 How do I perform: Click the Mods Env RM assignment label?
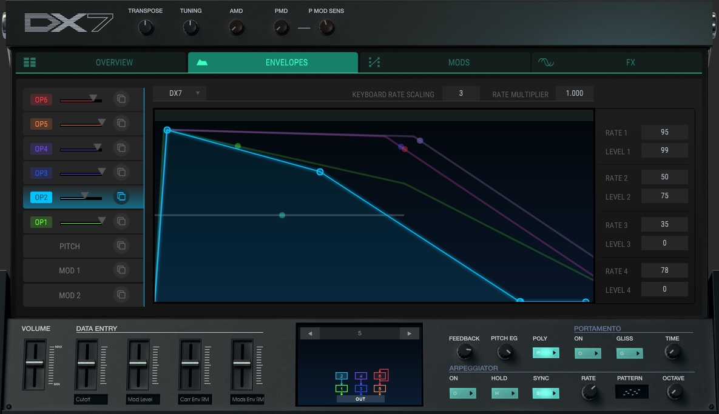[248, 399]
